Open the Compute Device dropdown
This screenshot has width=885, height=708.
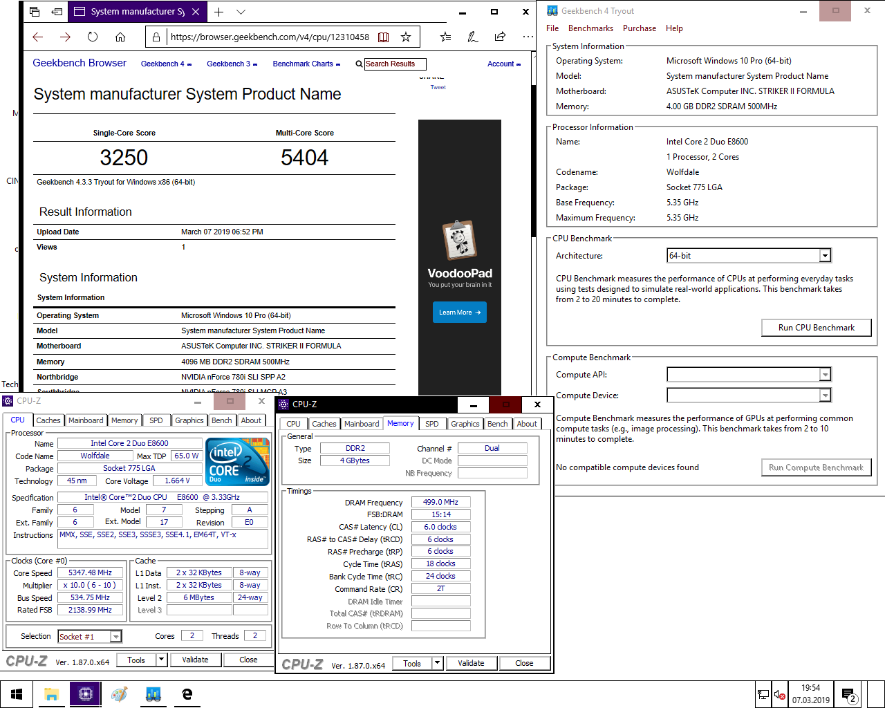(749, 395)
